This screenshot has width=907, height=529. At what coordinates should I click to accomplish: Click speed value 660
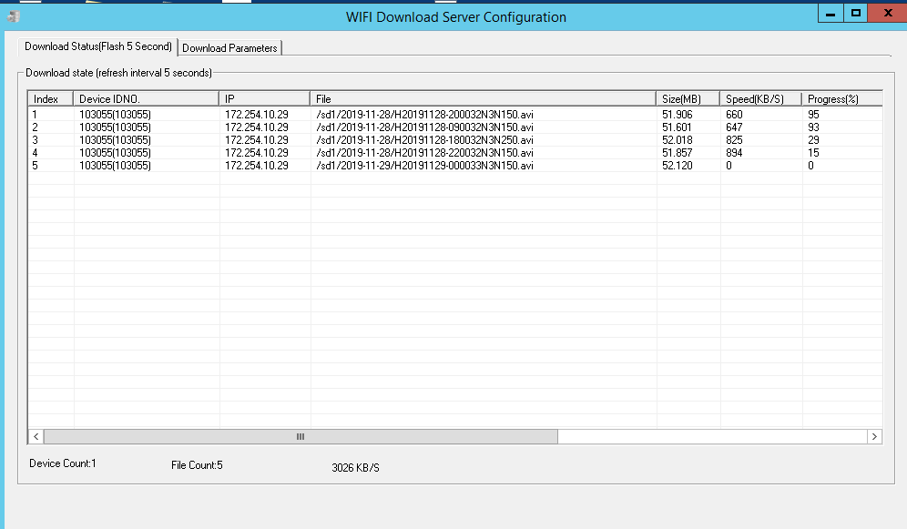tap(734, 115)
